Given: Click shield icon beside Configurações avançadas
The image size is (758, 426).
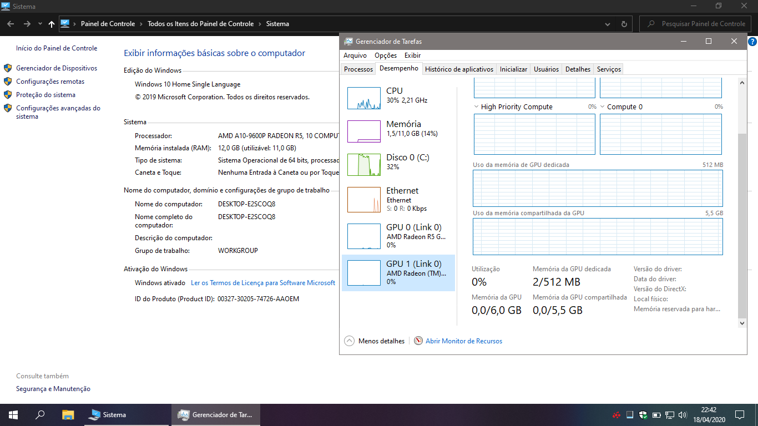Looking at the screenshot, I should (x=8, y=108).
